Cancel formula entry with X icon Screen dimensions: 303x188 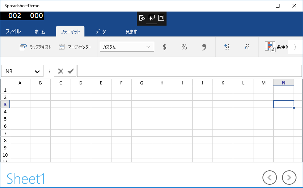[60, 71]
